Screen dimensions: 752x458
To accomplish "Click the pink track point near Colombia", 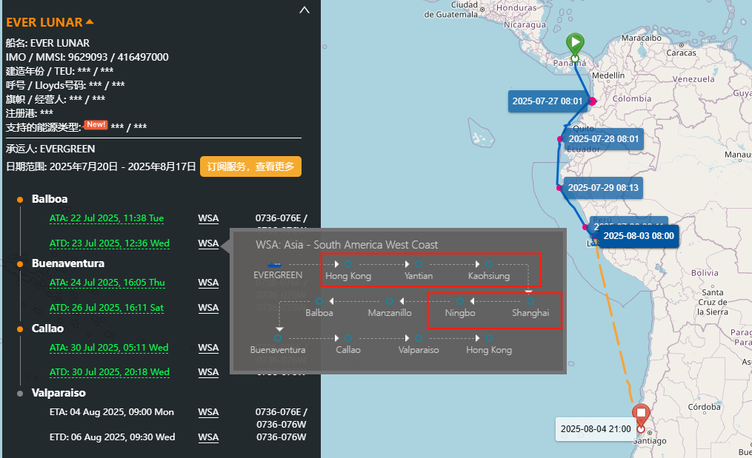I will point(592,101).
